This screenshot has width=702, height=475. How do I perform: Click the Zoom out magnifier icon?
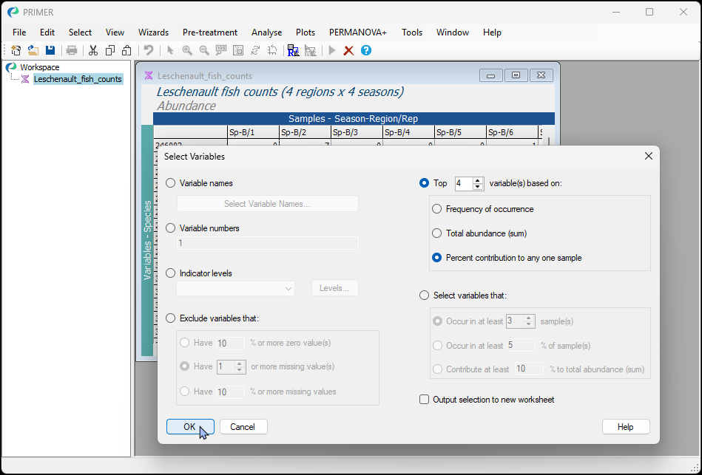coord(204,50)
